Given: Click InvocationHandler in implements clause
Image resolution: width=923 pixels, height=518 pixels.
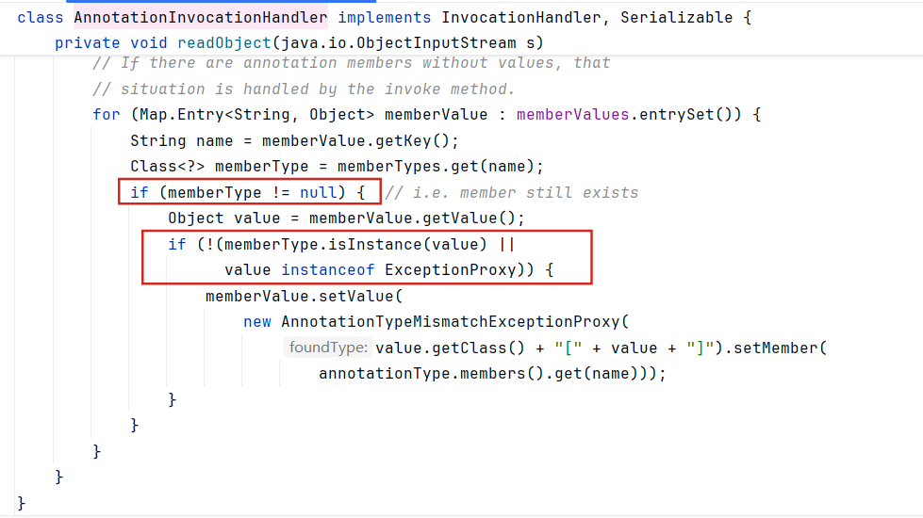Looking at the screenshot, I should coord(521,18).
